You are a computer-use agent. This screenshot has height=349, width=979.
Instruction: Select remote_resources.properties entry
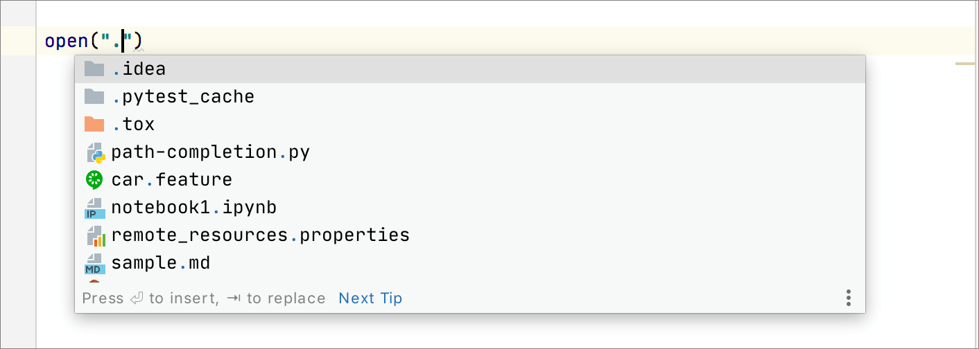point(260,235)
